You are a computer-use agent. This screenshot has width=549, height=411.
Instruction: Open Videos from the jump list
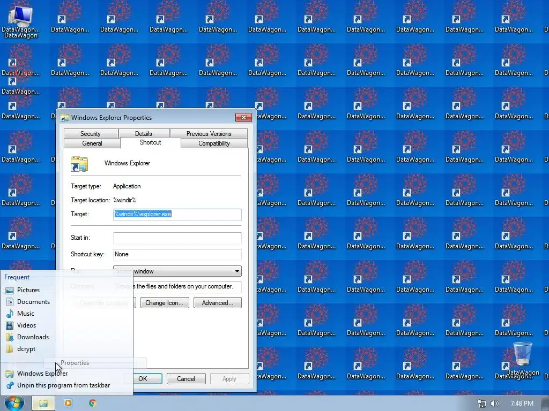26,325
